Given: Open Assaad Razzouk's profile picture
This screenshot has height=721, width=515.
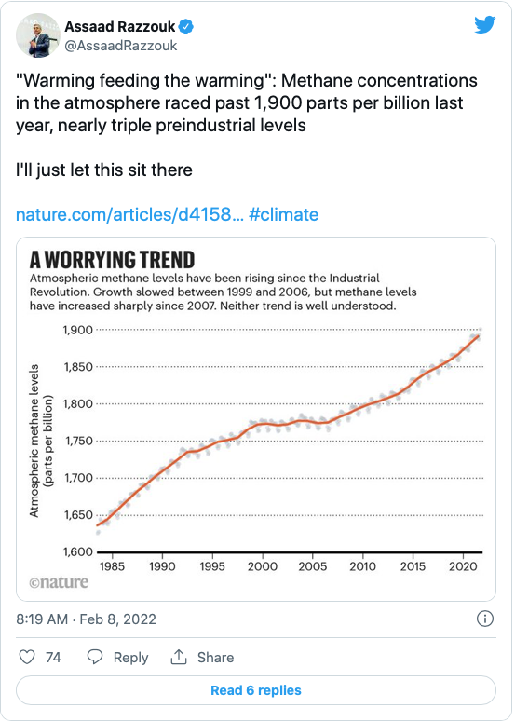Looking at the screenshot, I should click(x=37, y=35).
